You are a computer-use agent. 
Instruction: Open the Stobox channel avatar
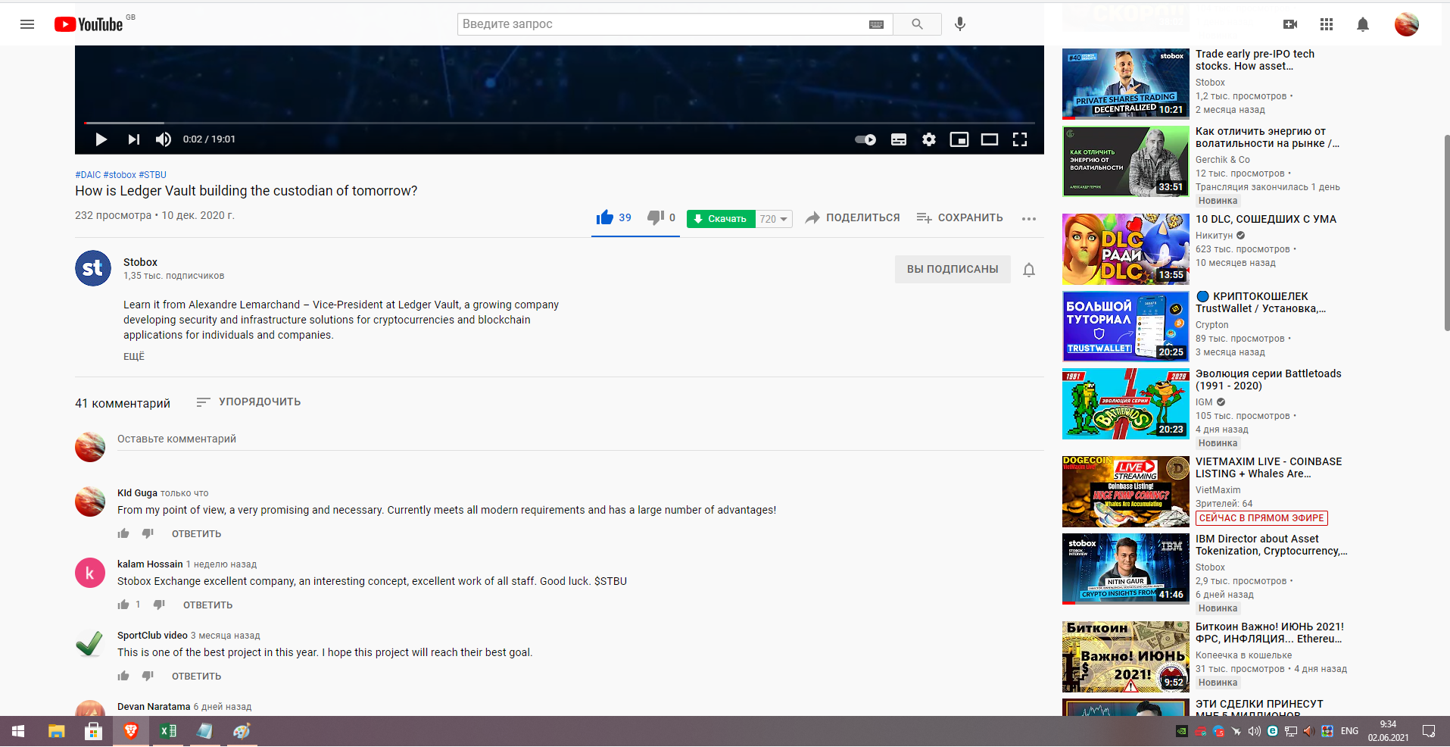point(93,268)
